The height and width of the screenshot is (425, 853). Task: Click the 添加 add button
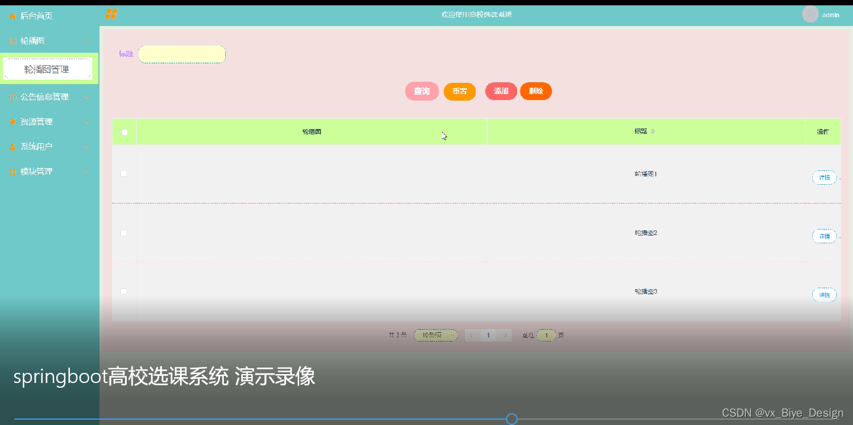(x=501, y=91)
